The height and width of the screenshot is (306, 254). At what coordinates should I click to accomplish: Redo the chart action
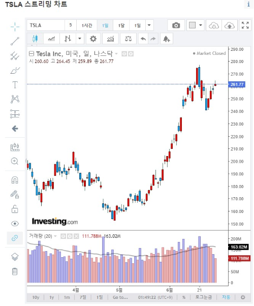pos(153,39)
